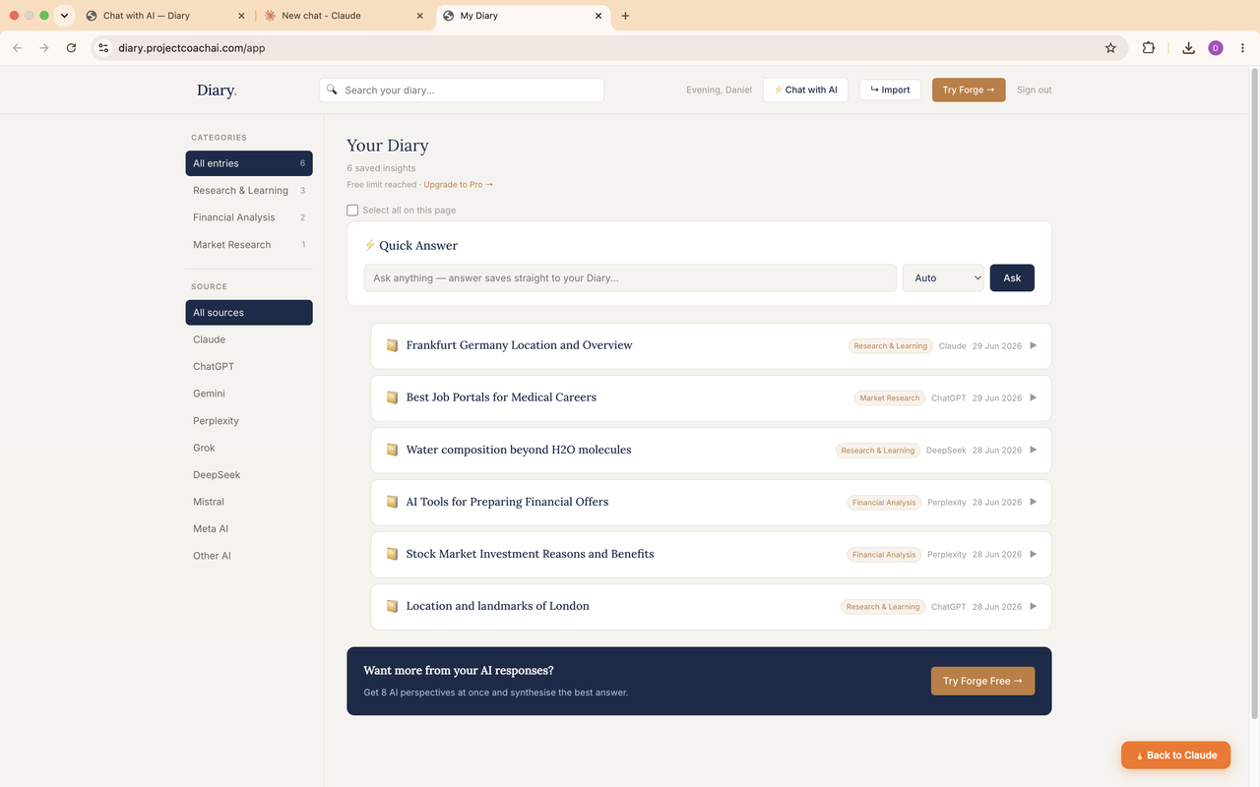The height and width of the screenshot is (787, 1260).
Task: Open a new browser tab with plus icon
Action: tap(625, 16)
